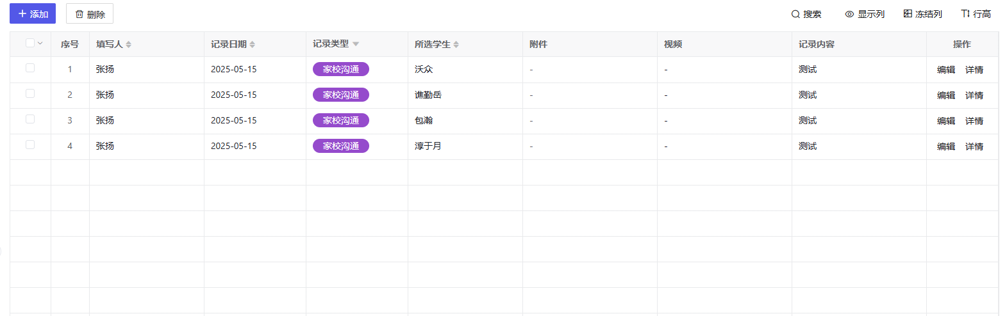Sort by 所选学生 column arrows
The width and height of the screenshot is (1007, 316).
[x=456, y=44]
